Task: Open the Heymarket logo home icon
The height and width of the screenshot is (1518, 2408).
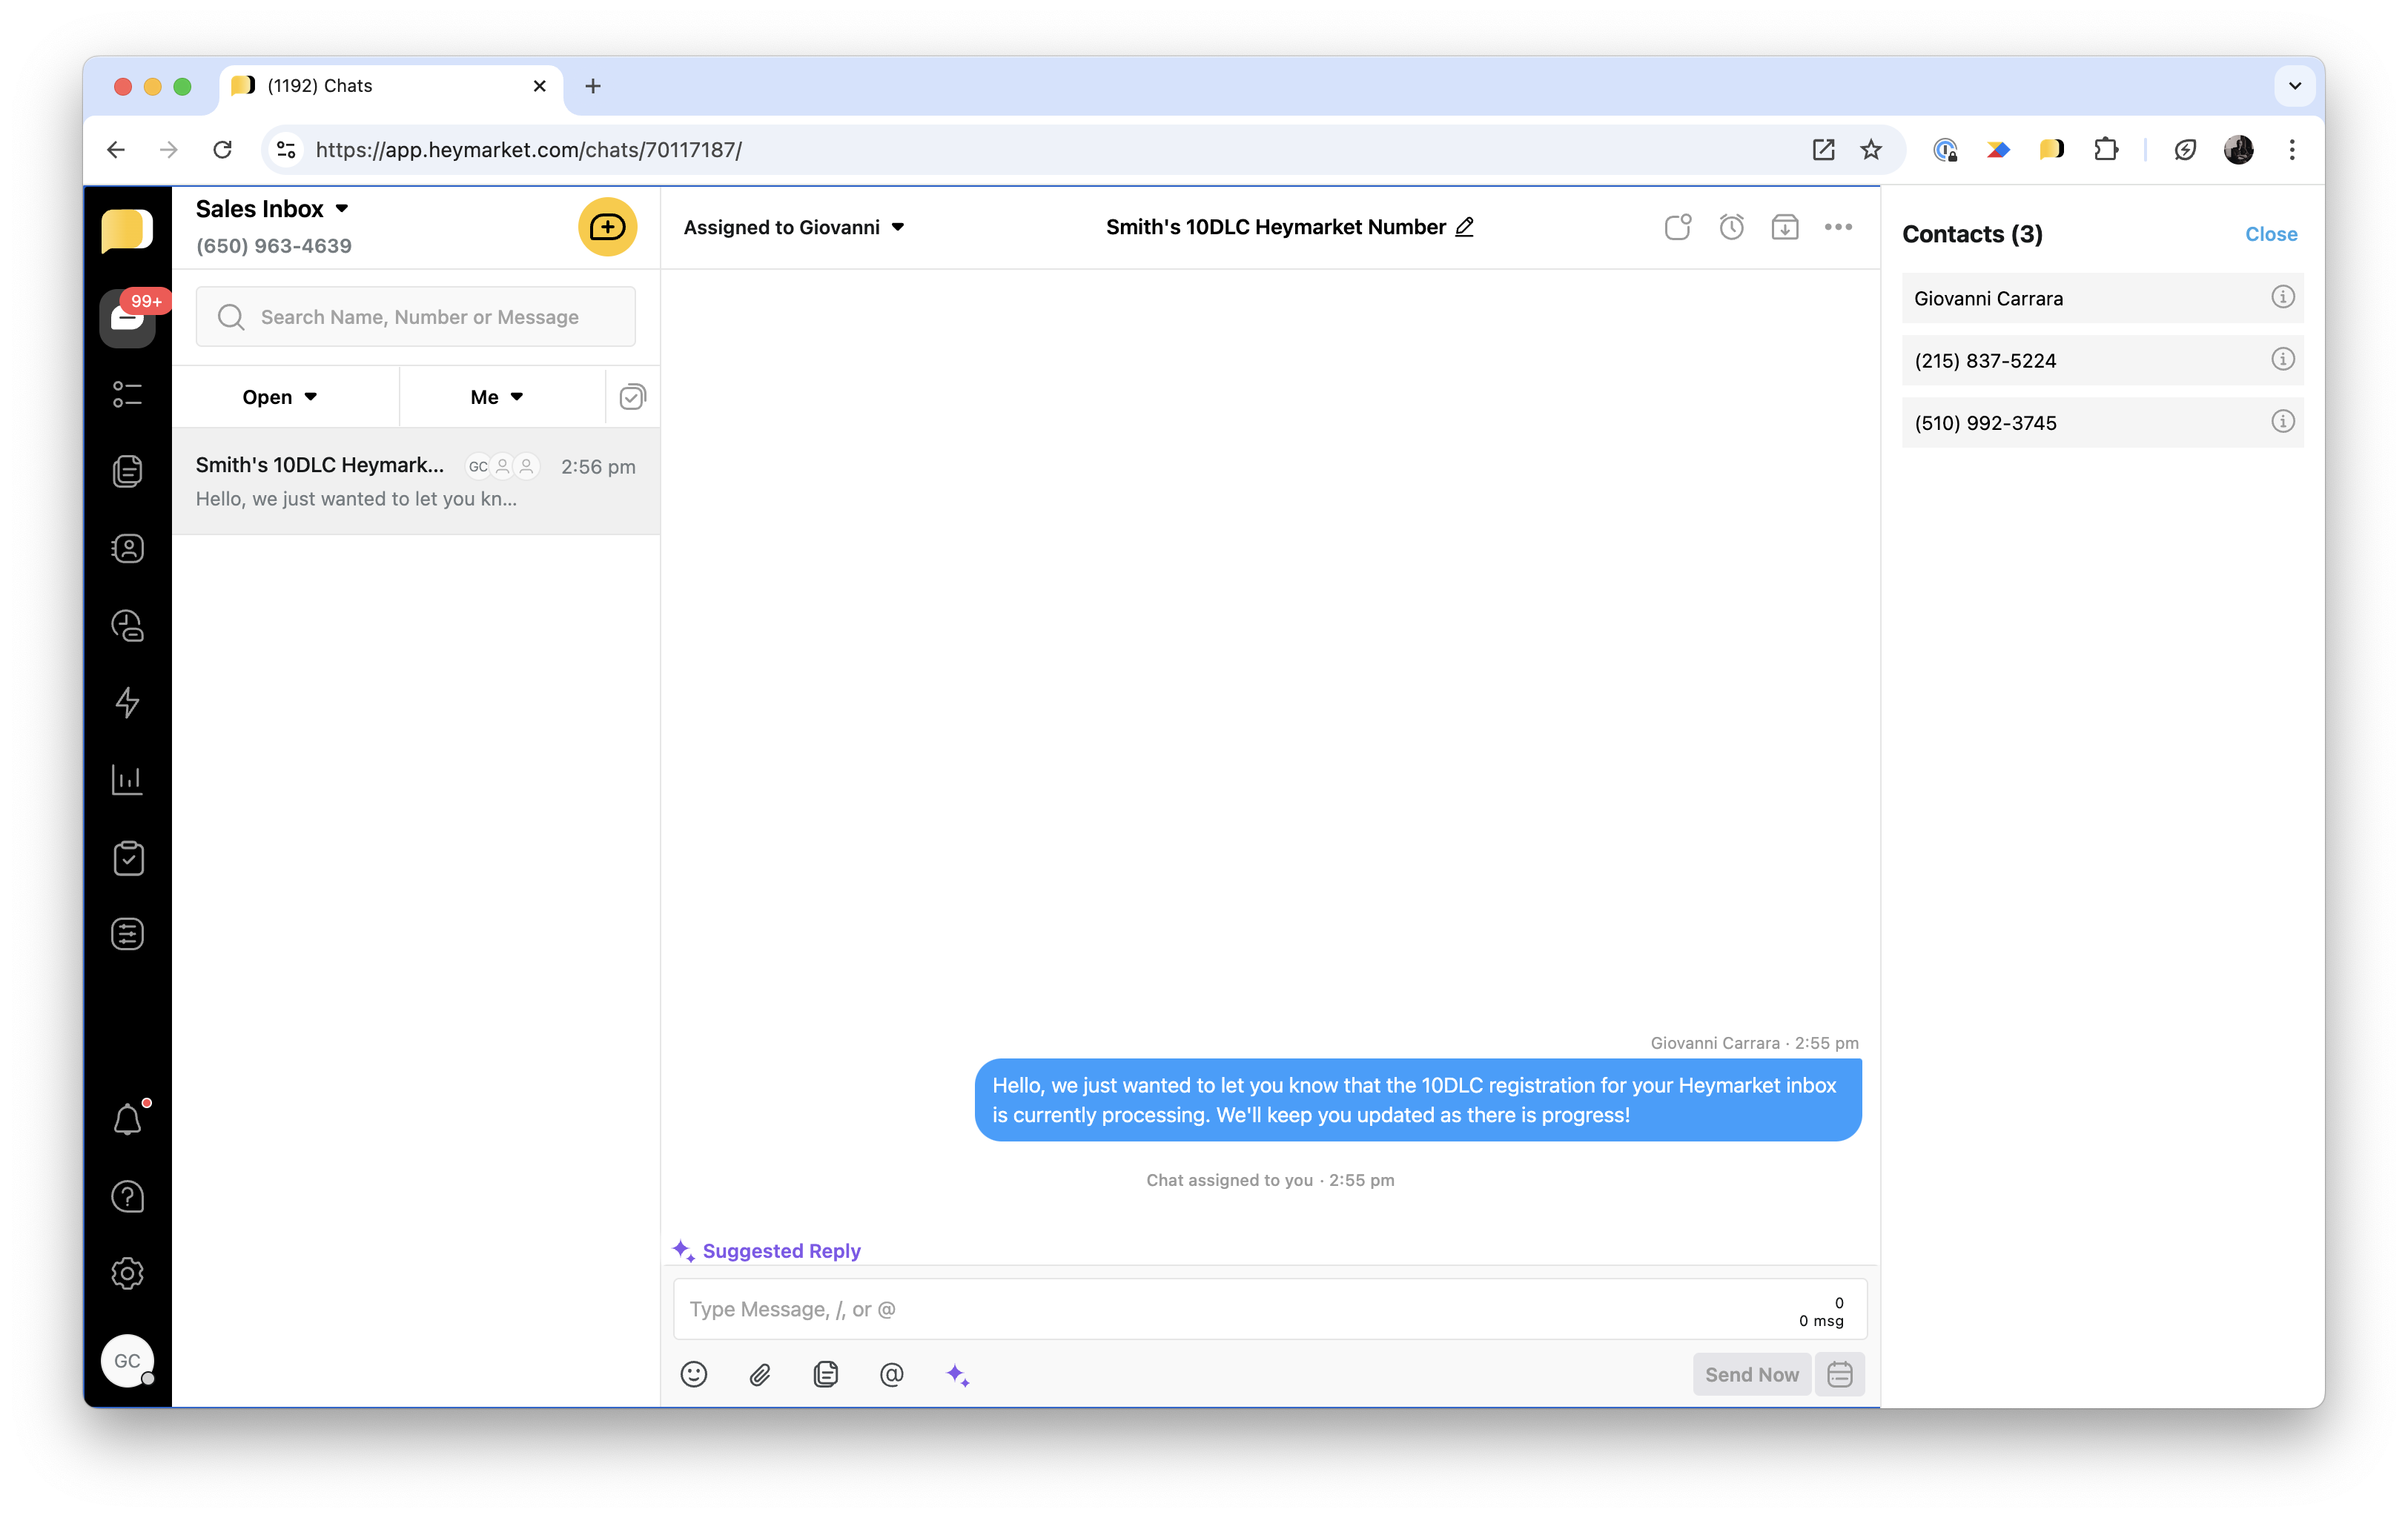Action: point(127,230)
